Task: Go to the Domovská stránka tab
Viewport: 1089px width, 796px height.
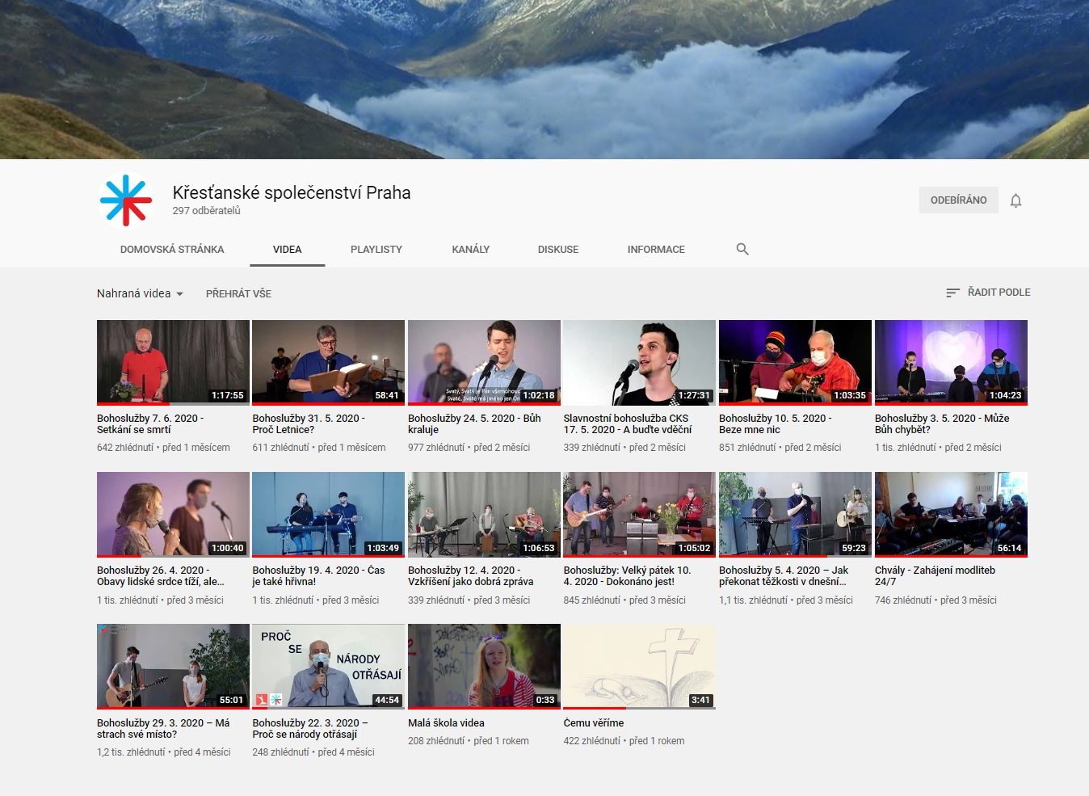Action: pos(172,250)
